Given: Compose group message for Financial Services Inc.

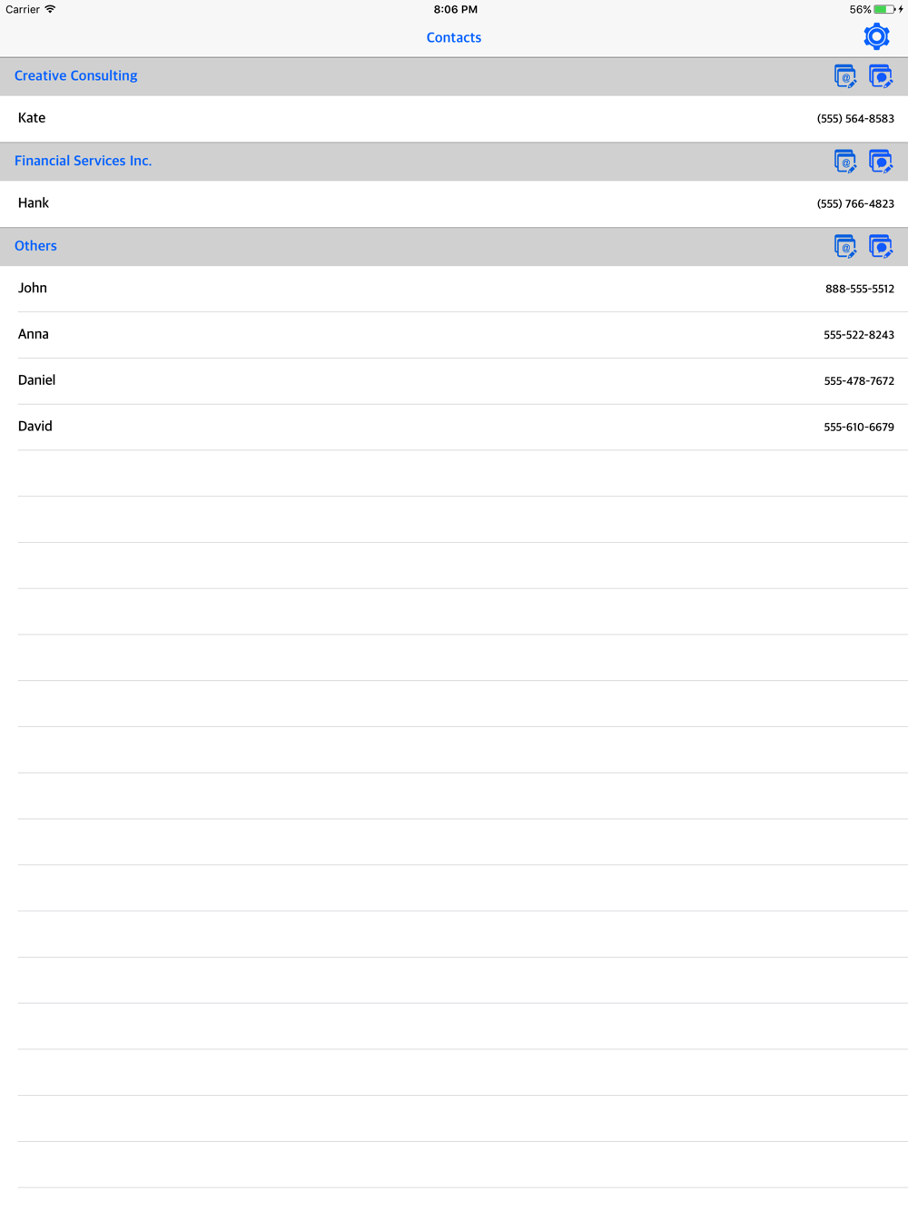Looking at the screenshot, I should [x=881, y=162].
